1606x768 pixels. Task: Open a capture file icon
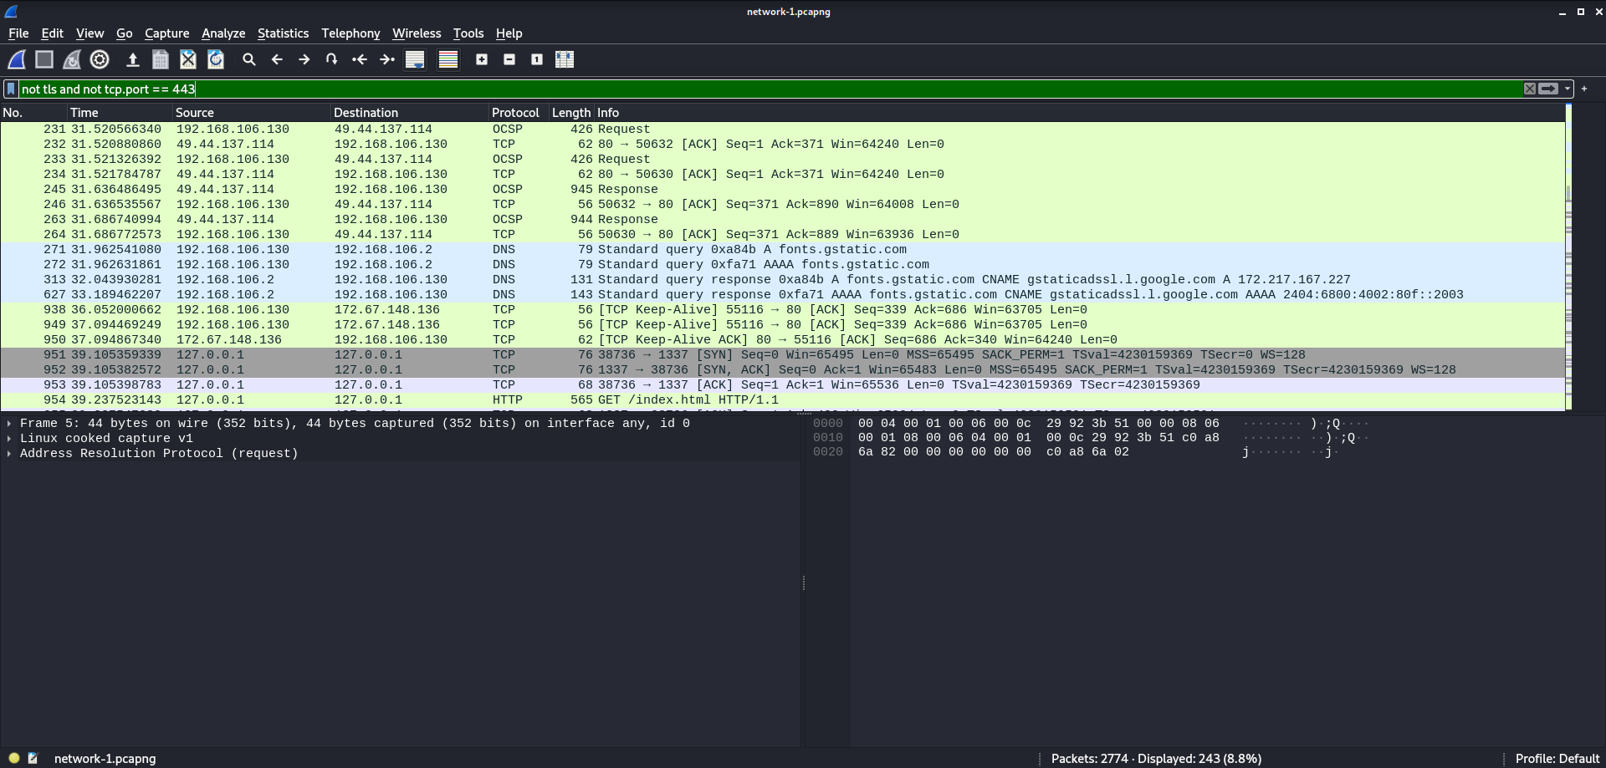132,59
